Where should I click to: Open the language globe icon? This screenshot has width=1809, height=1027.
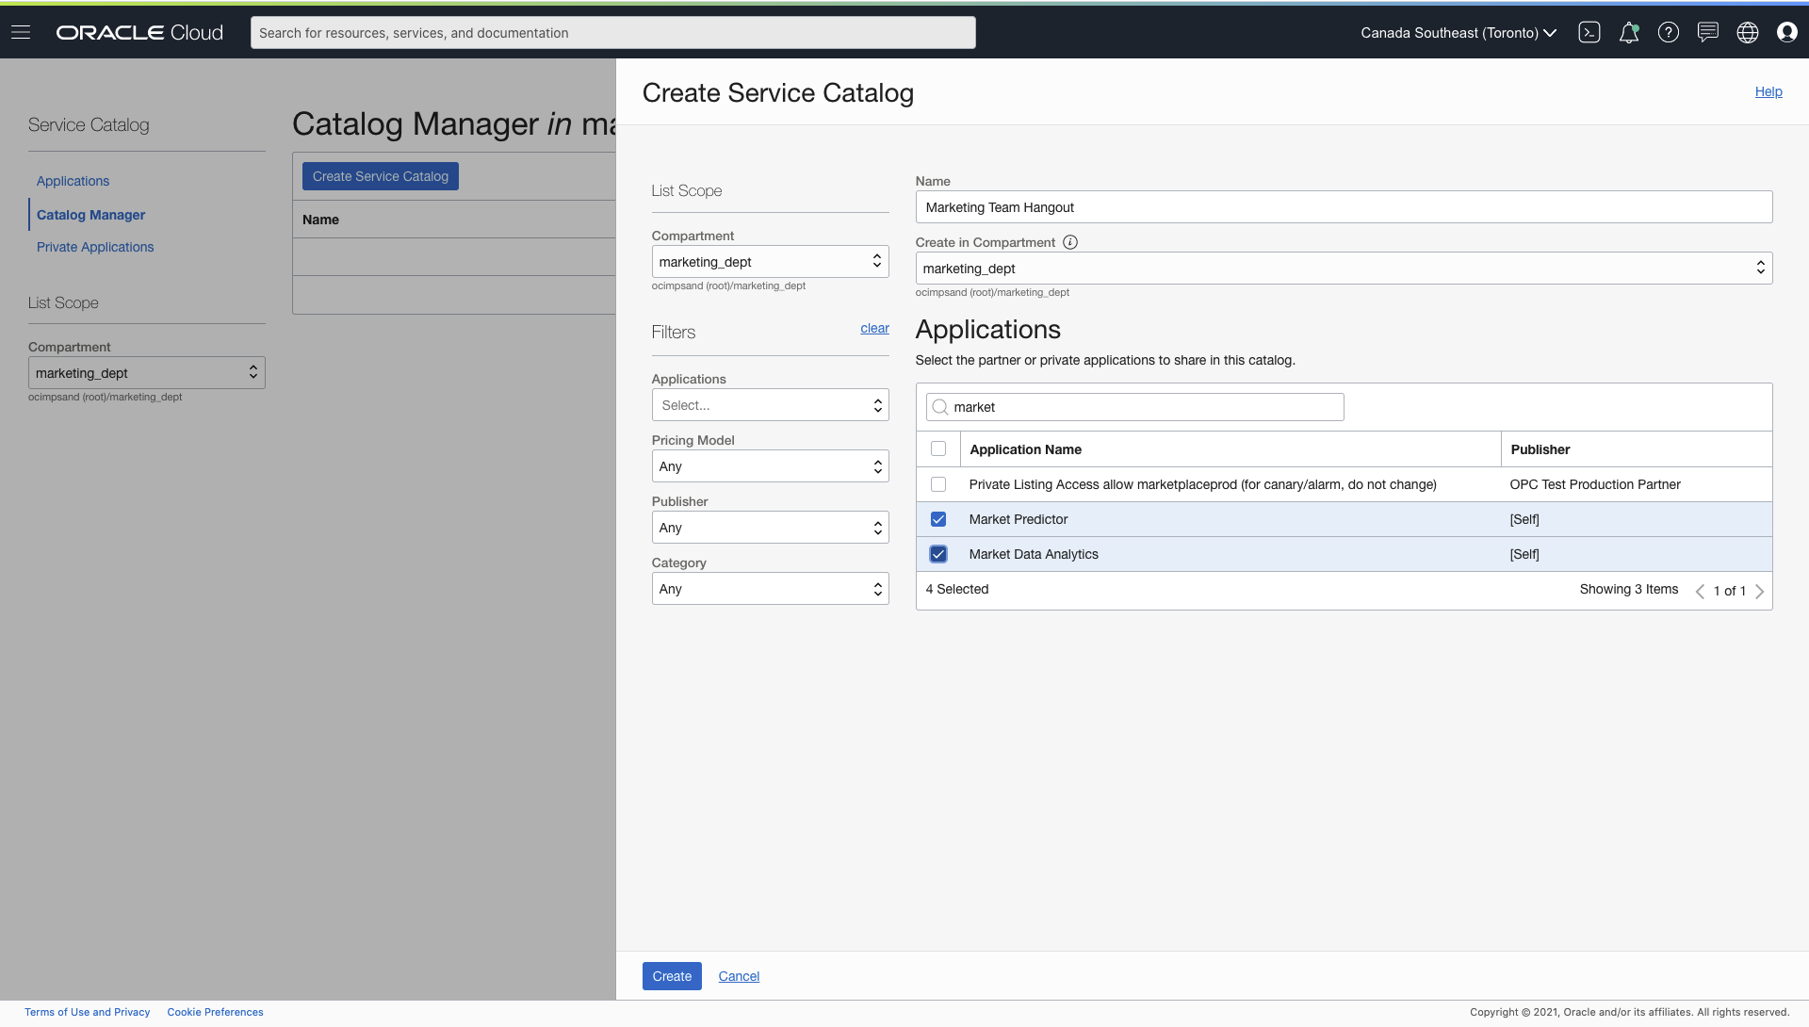1748,32
